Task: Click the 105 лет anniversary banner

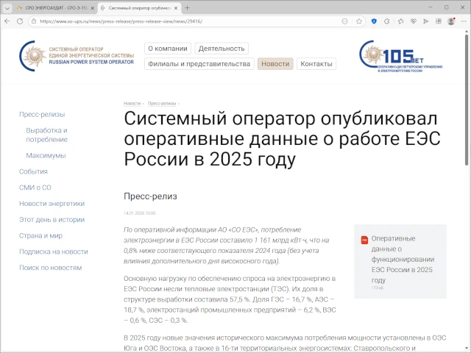Action: pyautogui.click(x=401, y=57)
